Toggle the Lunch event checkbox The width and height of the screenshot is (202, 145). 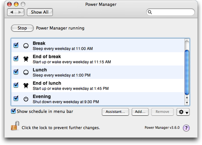click(16, 72)
